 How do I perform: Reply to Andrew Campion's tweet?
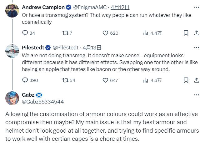click(x=25, y=33)
